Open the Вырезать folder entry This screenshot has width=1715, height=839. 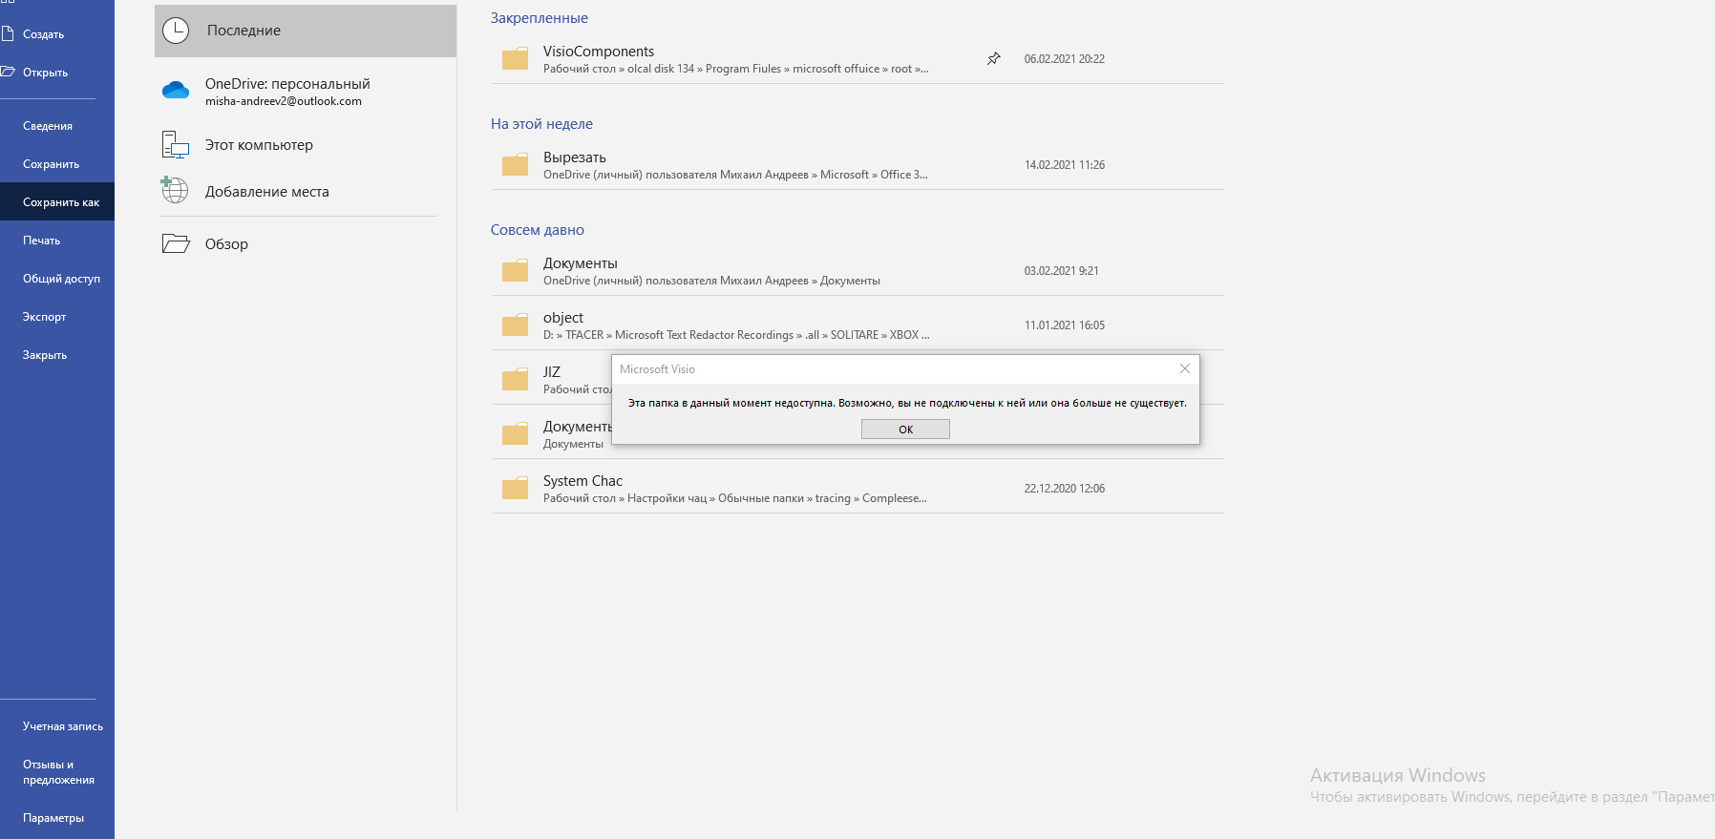point(857,165)
